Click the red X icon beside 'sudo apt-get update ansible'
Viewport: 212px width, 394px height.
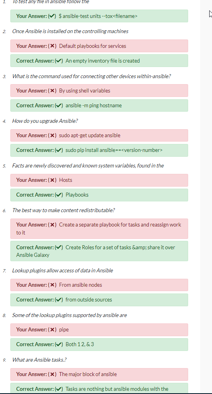52,136
